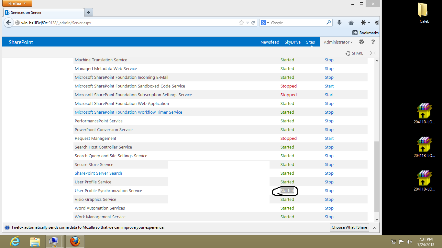Click the SharePoint help question mark
Viewport: 442px width, 248px height.
(373, 42)
